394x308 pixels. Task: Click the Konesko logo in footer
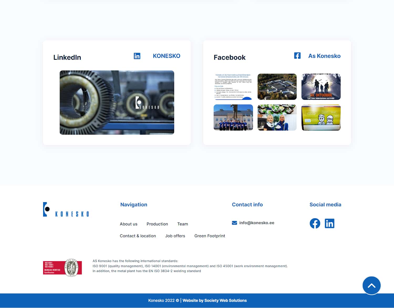pyautogui.click(x=66, y=209)
